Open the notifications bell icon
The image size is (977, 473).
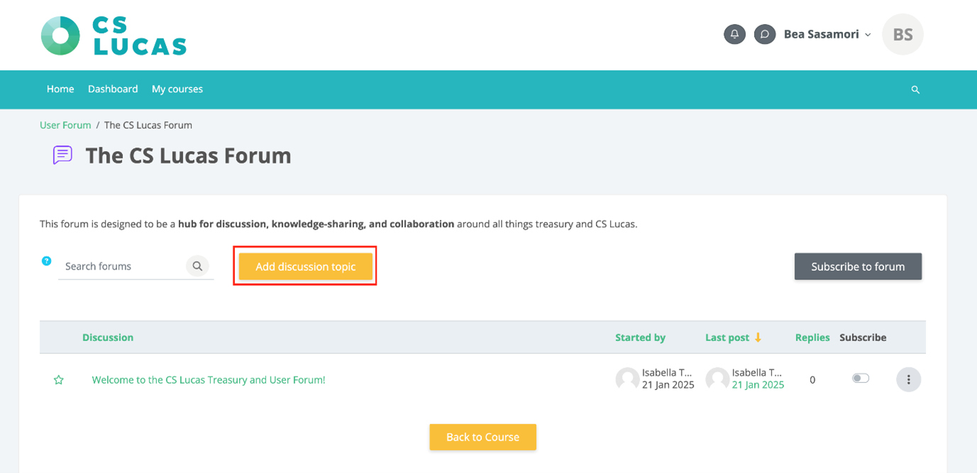tap(734, 34)
